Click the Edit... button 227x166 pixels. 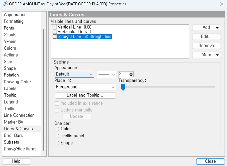206,37
